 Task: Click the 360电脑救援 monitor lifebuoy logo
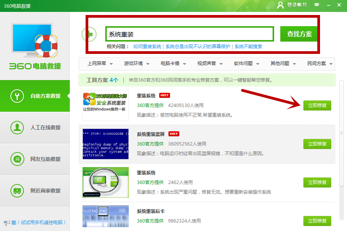[34, 40]
